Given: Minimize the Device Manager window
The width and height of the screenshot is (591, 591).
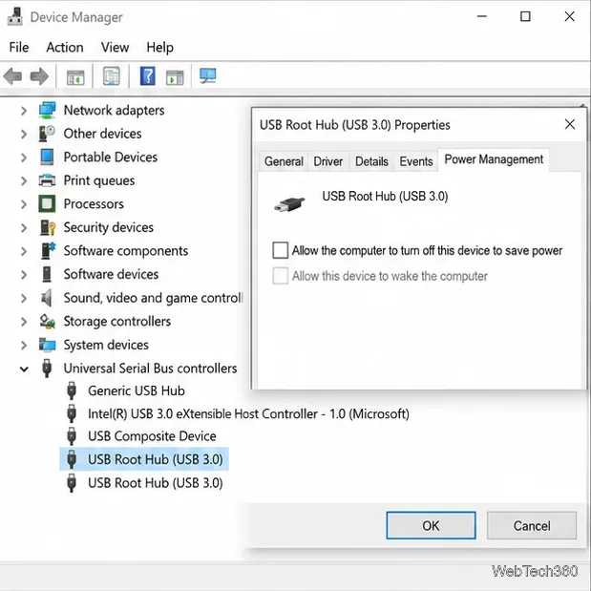Looking at the screenshot, I should click(x=482, y=16).
